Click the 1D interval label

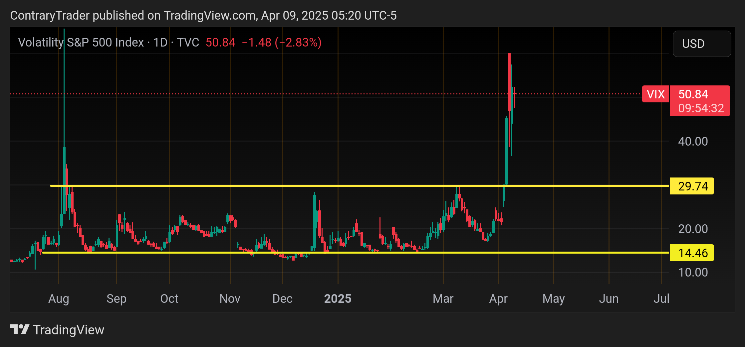click(x=160, y=43)
